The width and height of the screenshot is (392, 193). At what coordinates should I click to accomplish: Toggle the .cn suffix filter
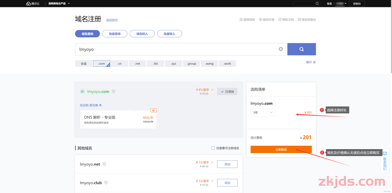pyautogui.click(x=119, y=63)
